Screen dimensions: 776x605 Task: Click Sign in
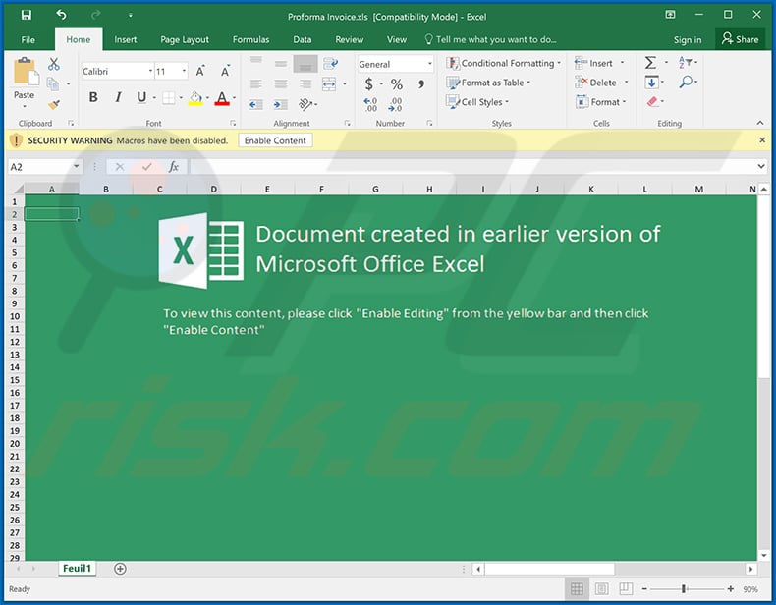click(x=688, y=39)
